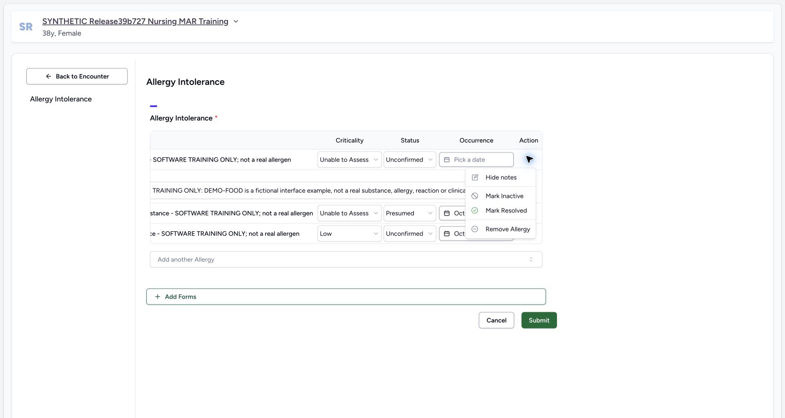Open the Add another Allergy combo box
Viewport: 785px width, 418px height.
click(x=346, y=260)
